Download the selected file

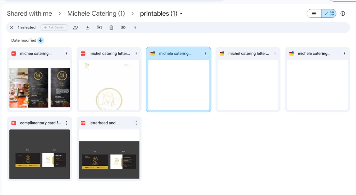(x=87, y=27)
